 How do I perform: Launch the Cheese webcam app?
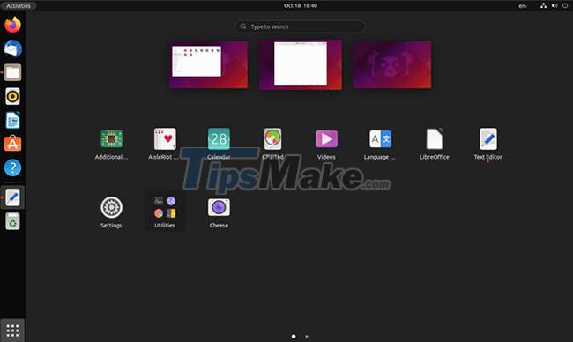[x=219, y=212]
